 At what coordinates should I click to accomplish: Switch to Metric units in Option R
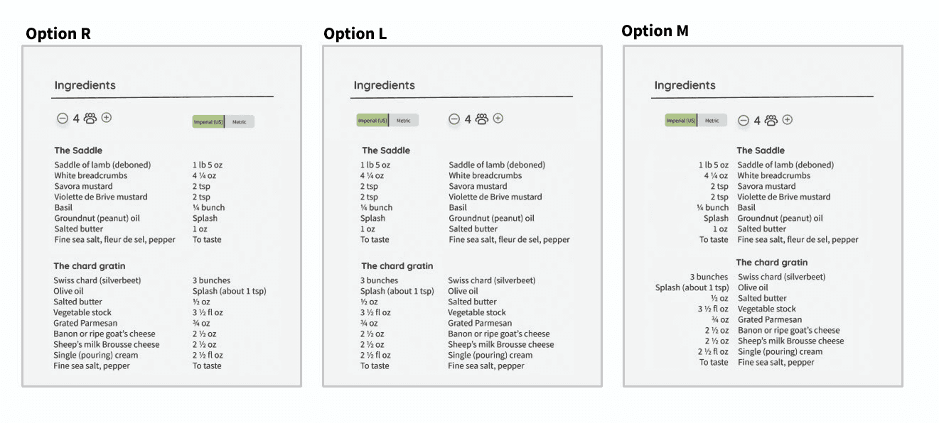coord(240,122)
